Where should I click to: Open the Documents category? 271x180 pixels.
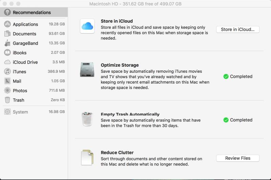[x=34, y=33]
